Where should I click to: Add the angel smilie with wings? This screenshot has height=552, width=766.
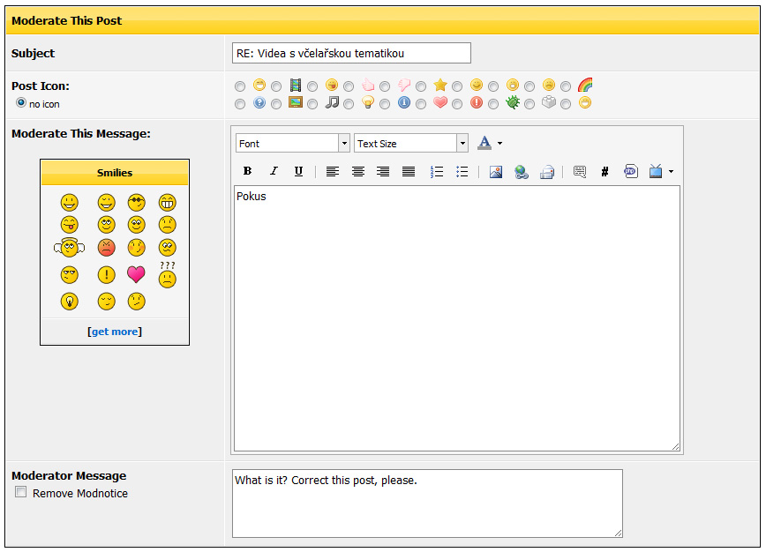coord(70,248)
